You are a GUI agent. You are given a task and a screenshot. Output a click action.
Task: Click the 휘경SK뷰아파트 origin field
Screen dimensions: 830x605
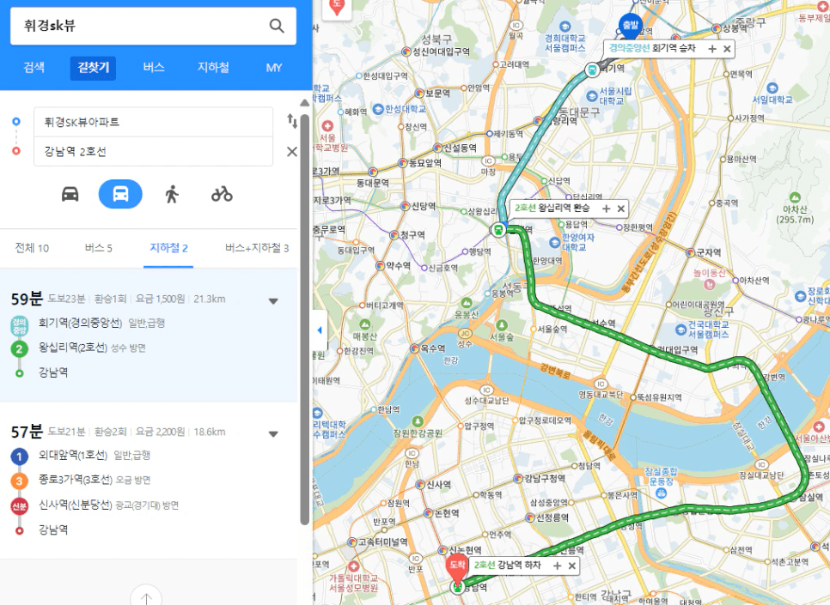pyautogui.click(x=154, y=122)
